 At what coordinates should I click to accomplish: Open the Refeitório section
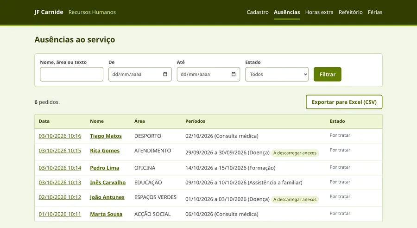click(351, 12)
